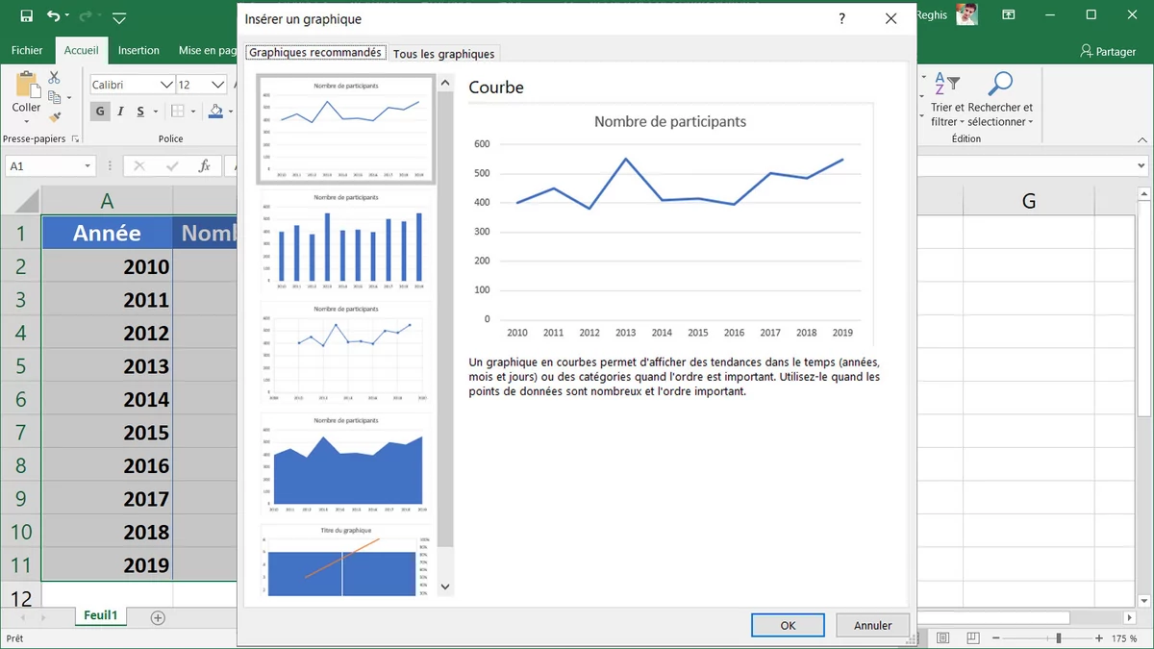The height and width of the screenshot is (649, 1154).
Task: Click the Trier et filtrer icon
Action: pos(946,85)
